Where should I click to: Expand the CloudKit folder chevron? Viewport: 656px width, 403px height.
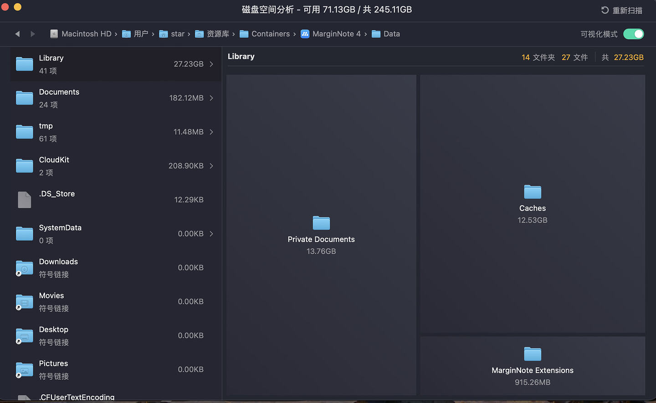(x=211, y=166)
